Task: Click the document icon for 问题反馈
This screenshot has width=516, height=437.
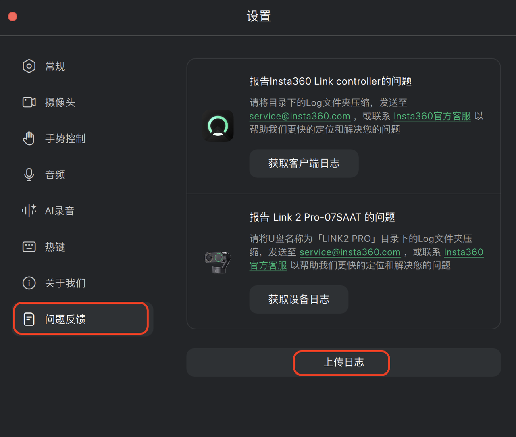Action: coord(29,319)
